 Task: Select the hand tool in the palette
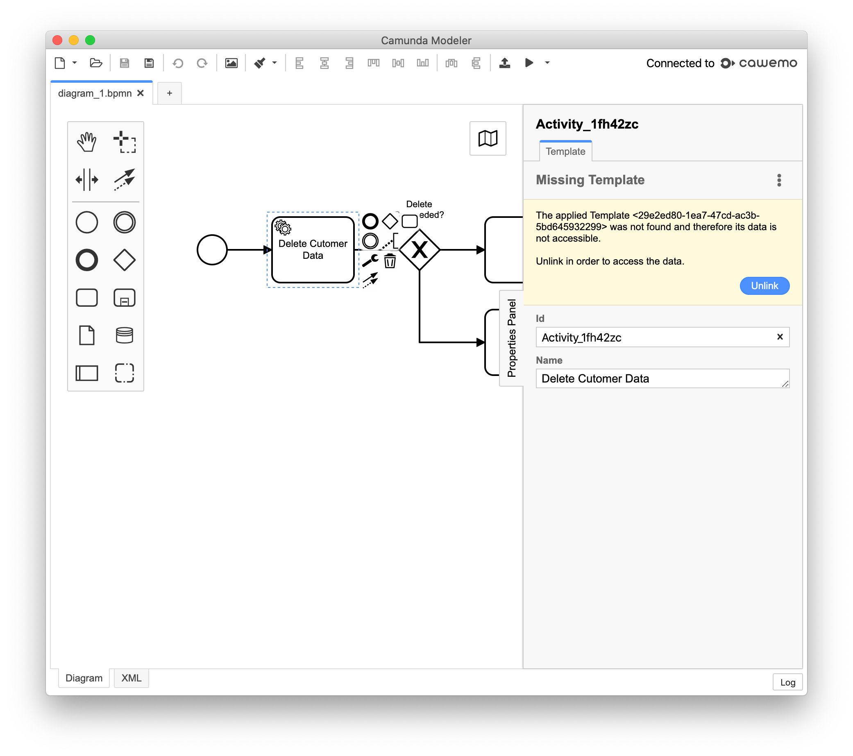tap(87, 142)
